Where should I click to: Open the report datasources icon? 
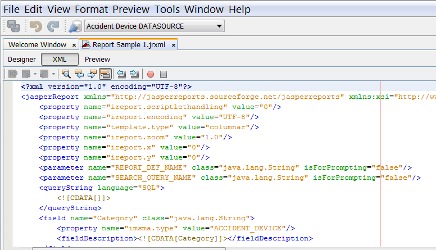tap(75, 26)
